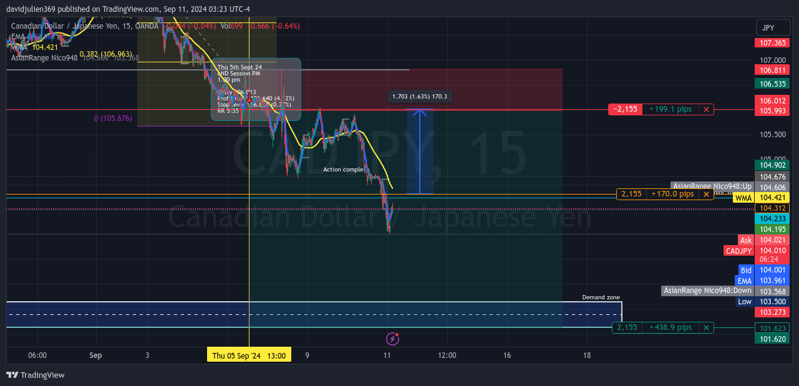Click the blue price range measure arrow
Viewport: 799px width, 386px height.
click(420, 152)
